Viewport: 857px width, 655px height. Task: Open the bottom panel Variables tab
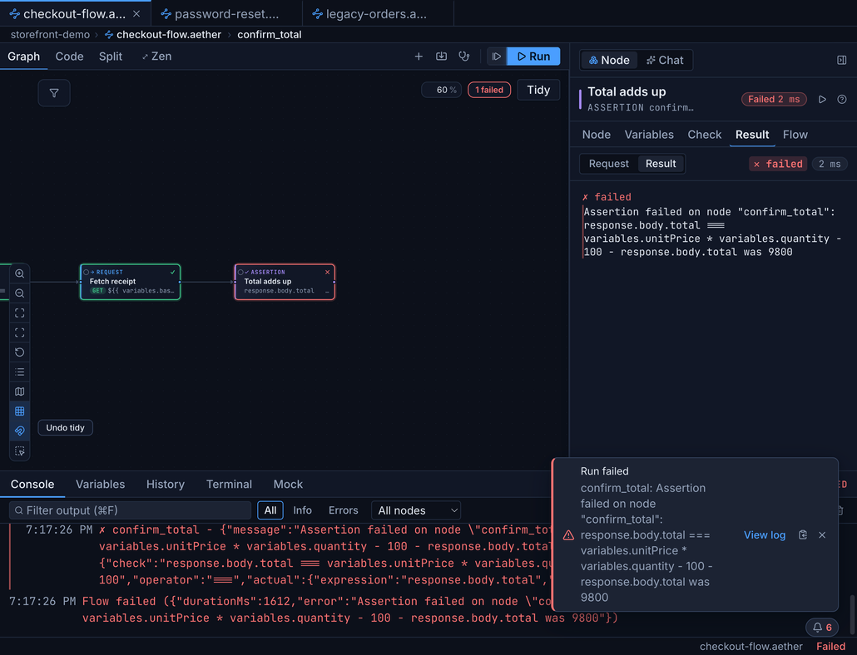[100, 484]
